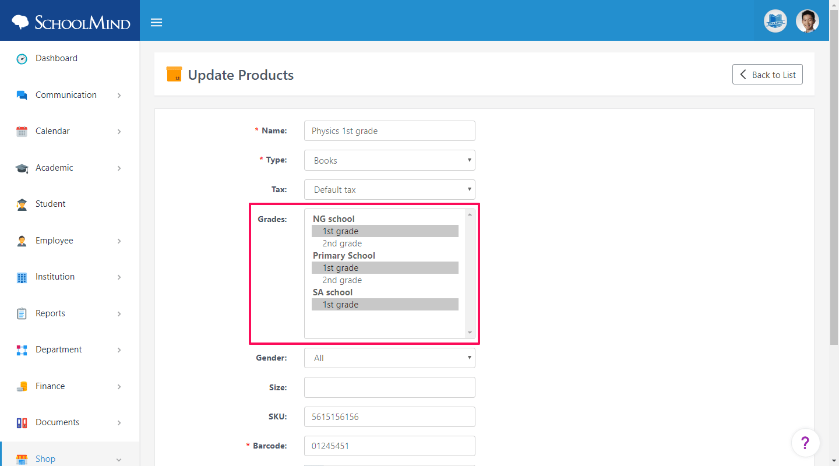
Task: Click the Grades list scroll down arrow
Action: pyautogui.click(x=470, y=333)
